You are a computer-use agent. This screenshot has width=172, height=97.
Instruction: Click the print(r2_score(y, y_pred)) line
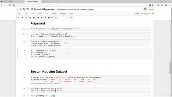[43, 57]
